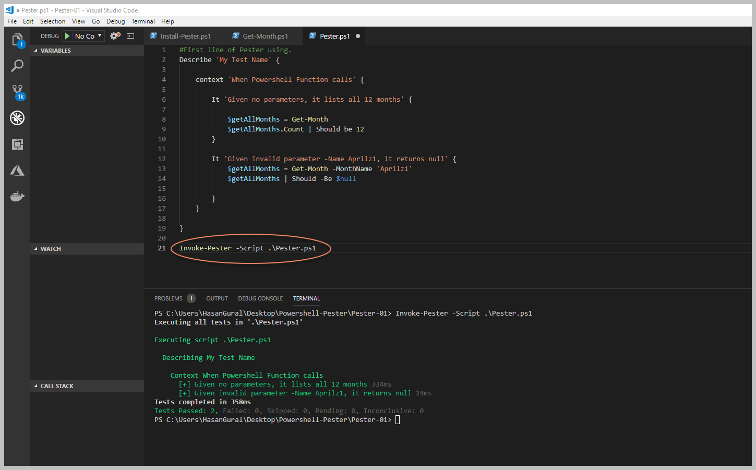Open the Go menu
Image resolution: width=756 pixels, height=470 pixels.
coord(96,21)
